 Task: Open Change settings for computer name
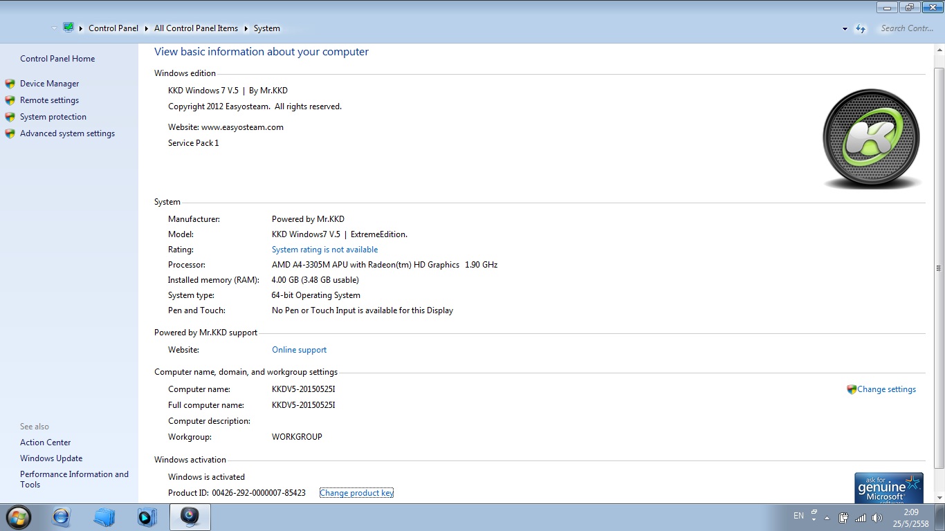coord(886,389)
